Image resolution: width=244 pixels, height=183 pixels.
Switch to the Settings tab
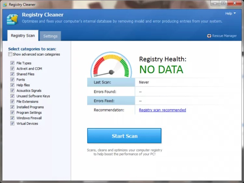(50, 36)
